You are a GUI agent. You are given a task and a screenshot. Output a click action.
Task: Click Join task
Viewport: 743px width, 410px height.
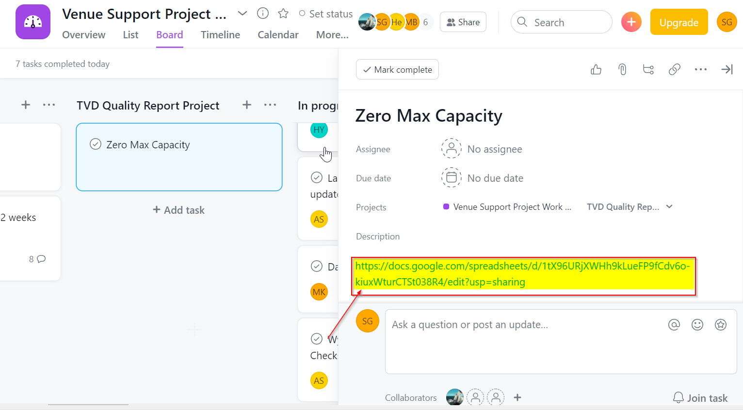(700, 398)
